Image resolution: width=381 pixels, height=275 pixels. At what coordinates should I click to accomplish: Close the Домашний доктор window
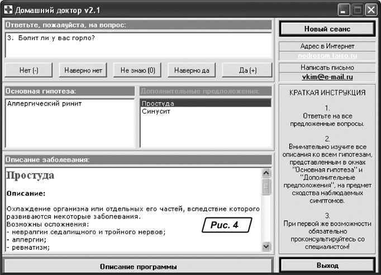[x=371, y=9]
